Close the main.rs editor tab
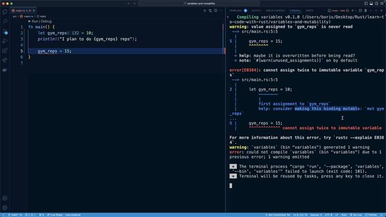386x217 pixels. coord(34,11)
